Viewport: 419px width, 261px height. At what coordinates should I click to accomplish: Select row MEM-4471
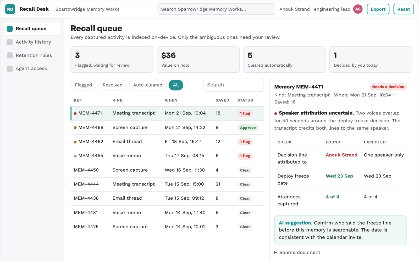(167, 113)
